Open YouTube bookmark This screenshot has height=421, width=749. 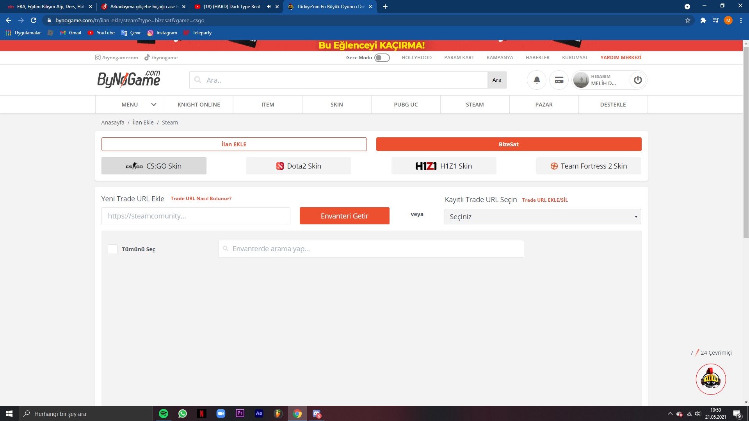pyautogui.click(x=101, y=33)
